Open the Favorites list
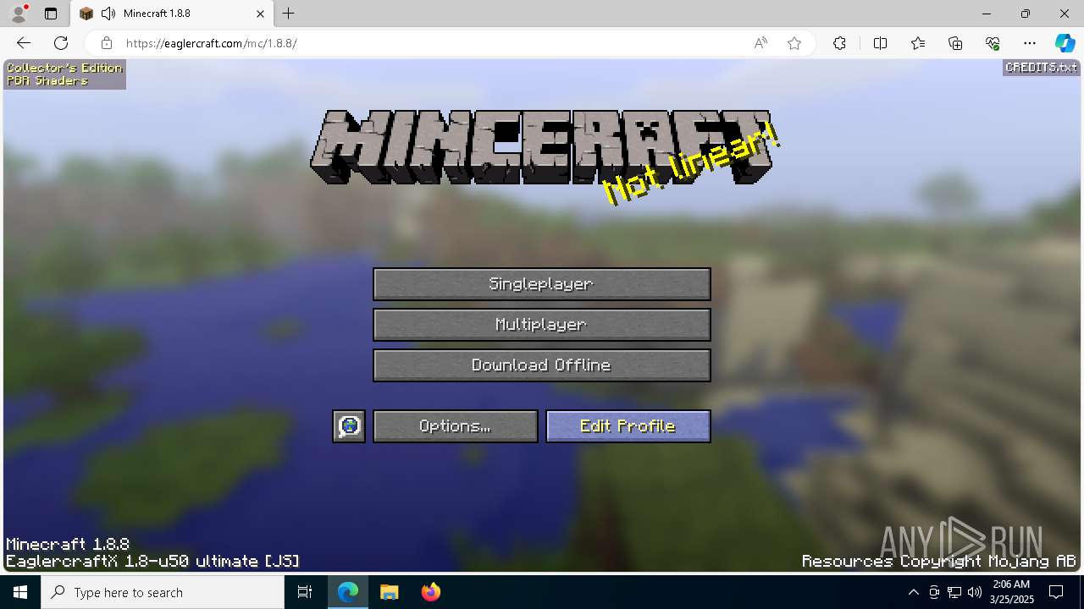Screen dimensions: 1084x609 [918, 43]
